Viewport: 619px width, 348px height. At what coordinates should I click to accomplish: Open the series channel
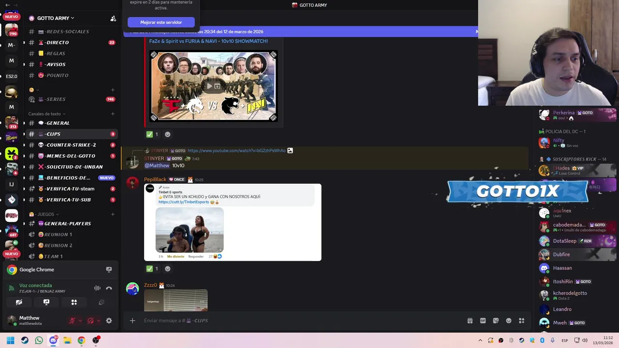(x=72, y=99)
